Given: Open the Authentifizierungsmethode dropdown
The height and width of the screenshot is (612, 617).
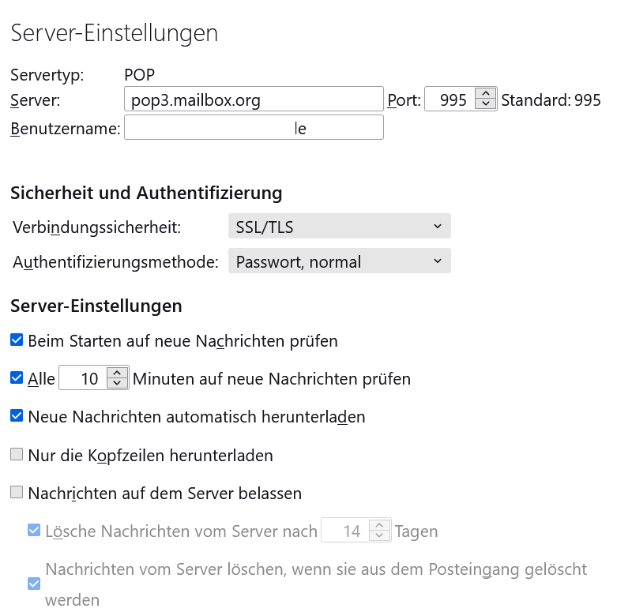Looking at the screenshot, I should click(339, 261).
